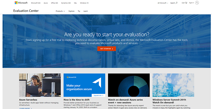212x109 pixels.
Task: Open the Azure series event thumbnail
Action: pyautogui.click(x=129, y=85)
